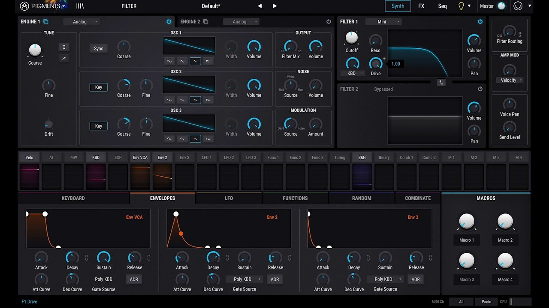
Task: Swap filters using the arrows icon
Action: (441, 83)
